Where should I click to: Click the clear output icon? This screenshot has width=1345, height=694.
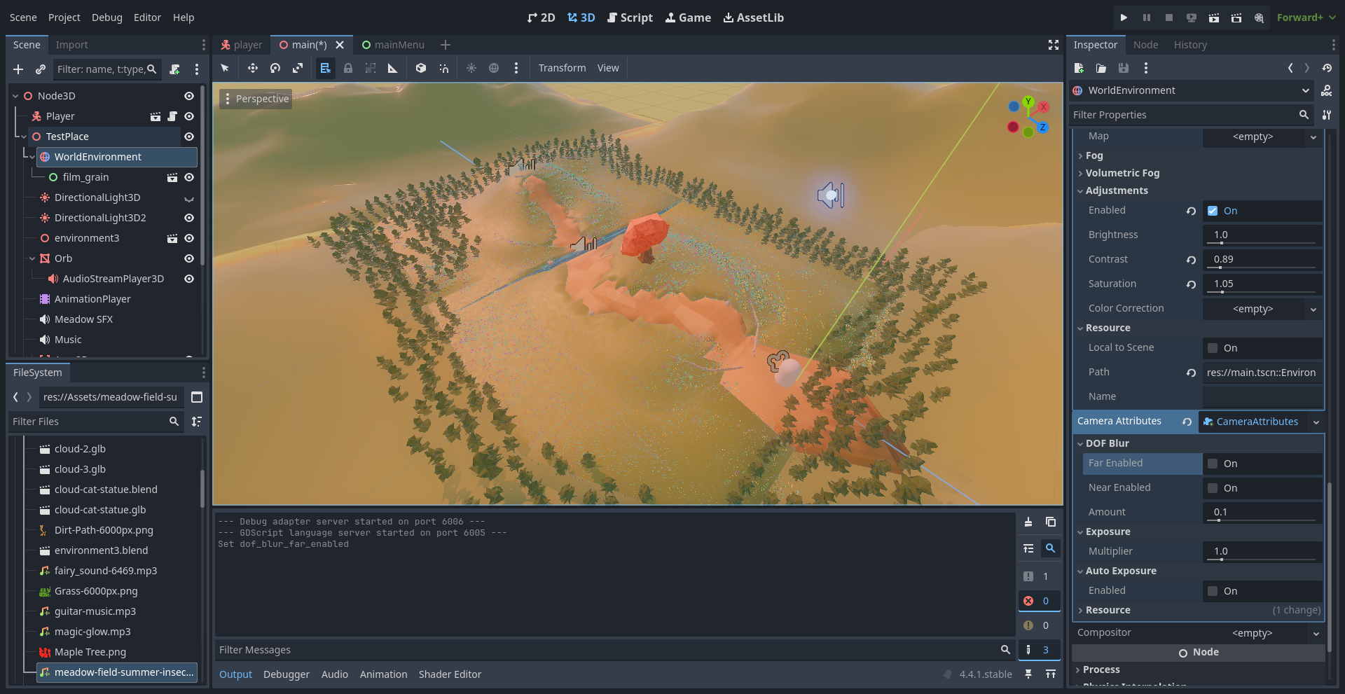1028,522
